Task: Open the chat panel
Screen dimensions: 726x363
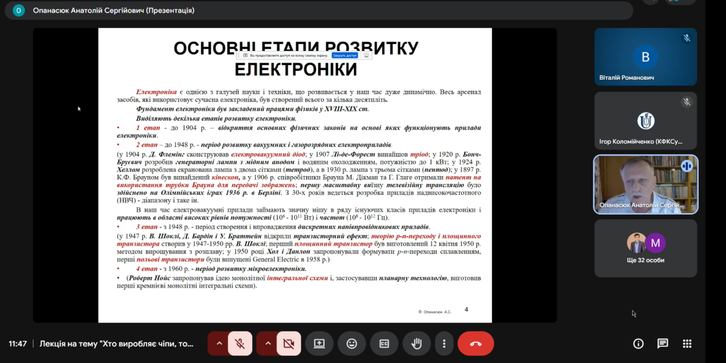Action: (x=662, y=344)
